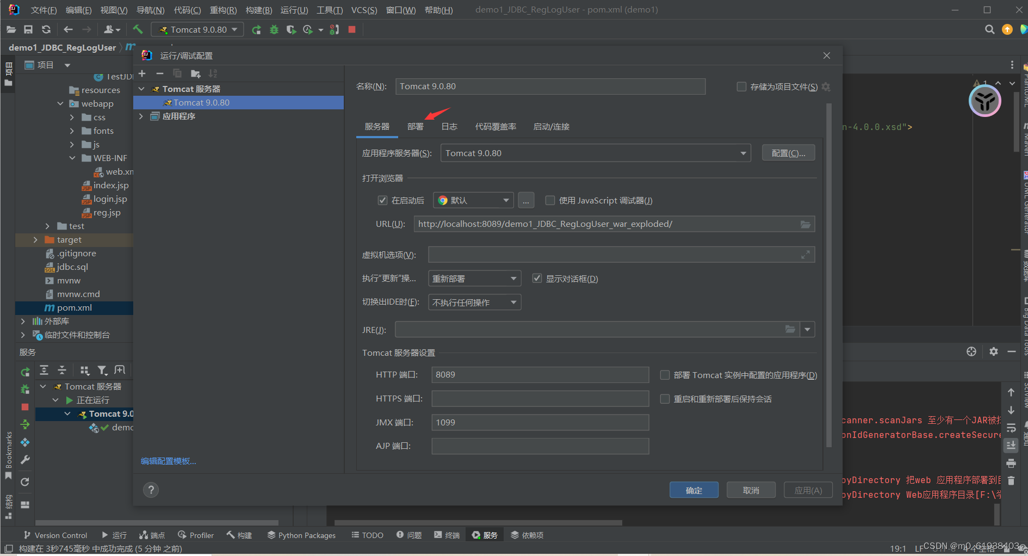Image resolution: width=1028 pixels, height=556 pixels.
Task: Clear console output trash icon
Action: click(1011, 481)
